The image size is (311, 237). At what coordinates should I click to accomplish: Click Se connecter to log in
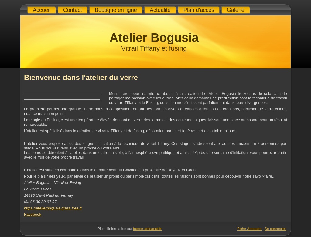[x=275, y=229]
